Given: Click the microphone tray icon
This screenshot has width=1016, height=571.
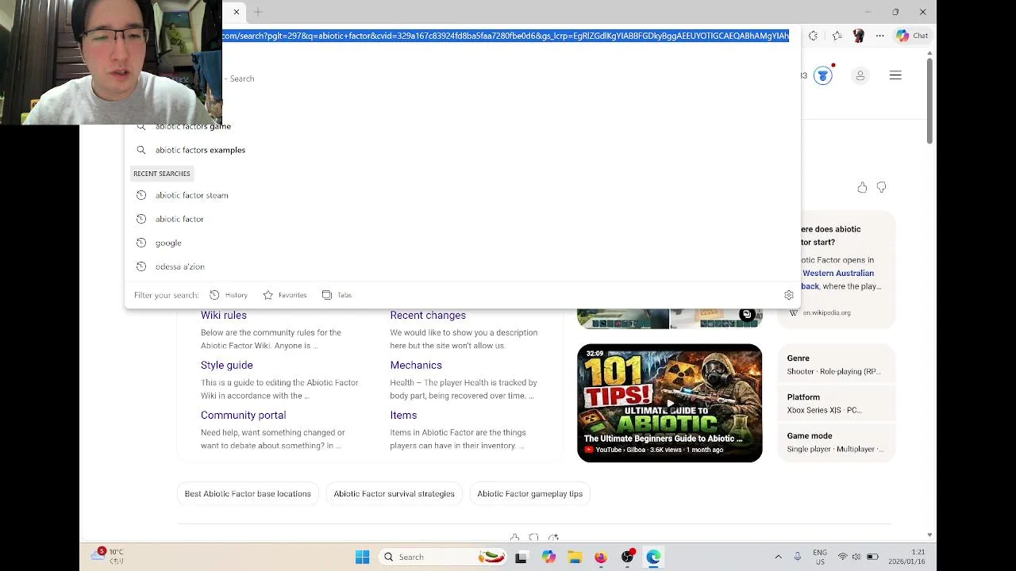Looking at the screenshot, I should click(x=798, y=557).
